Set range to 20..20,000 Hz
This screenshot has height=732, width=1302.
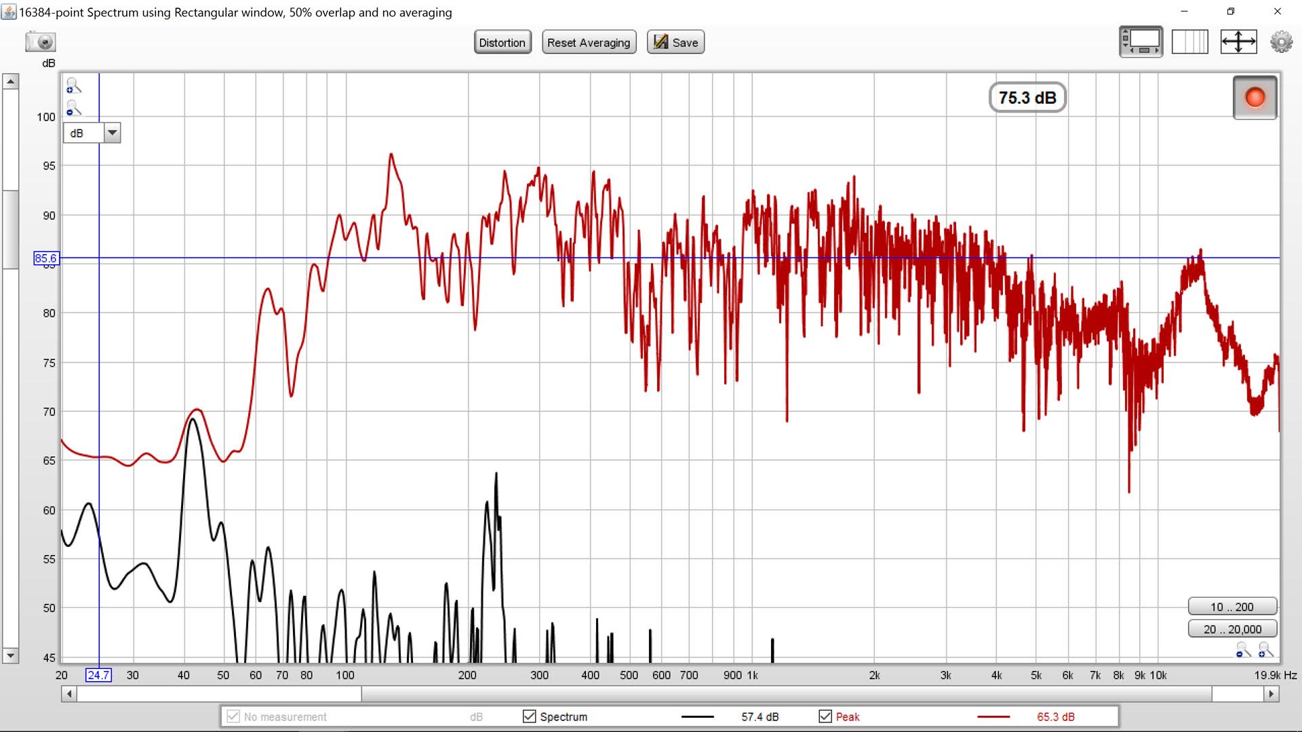coord(1231,629)
